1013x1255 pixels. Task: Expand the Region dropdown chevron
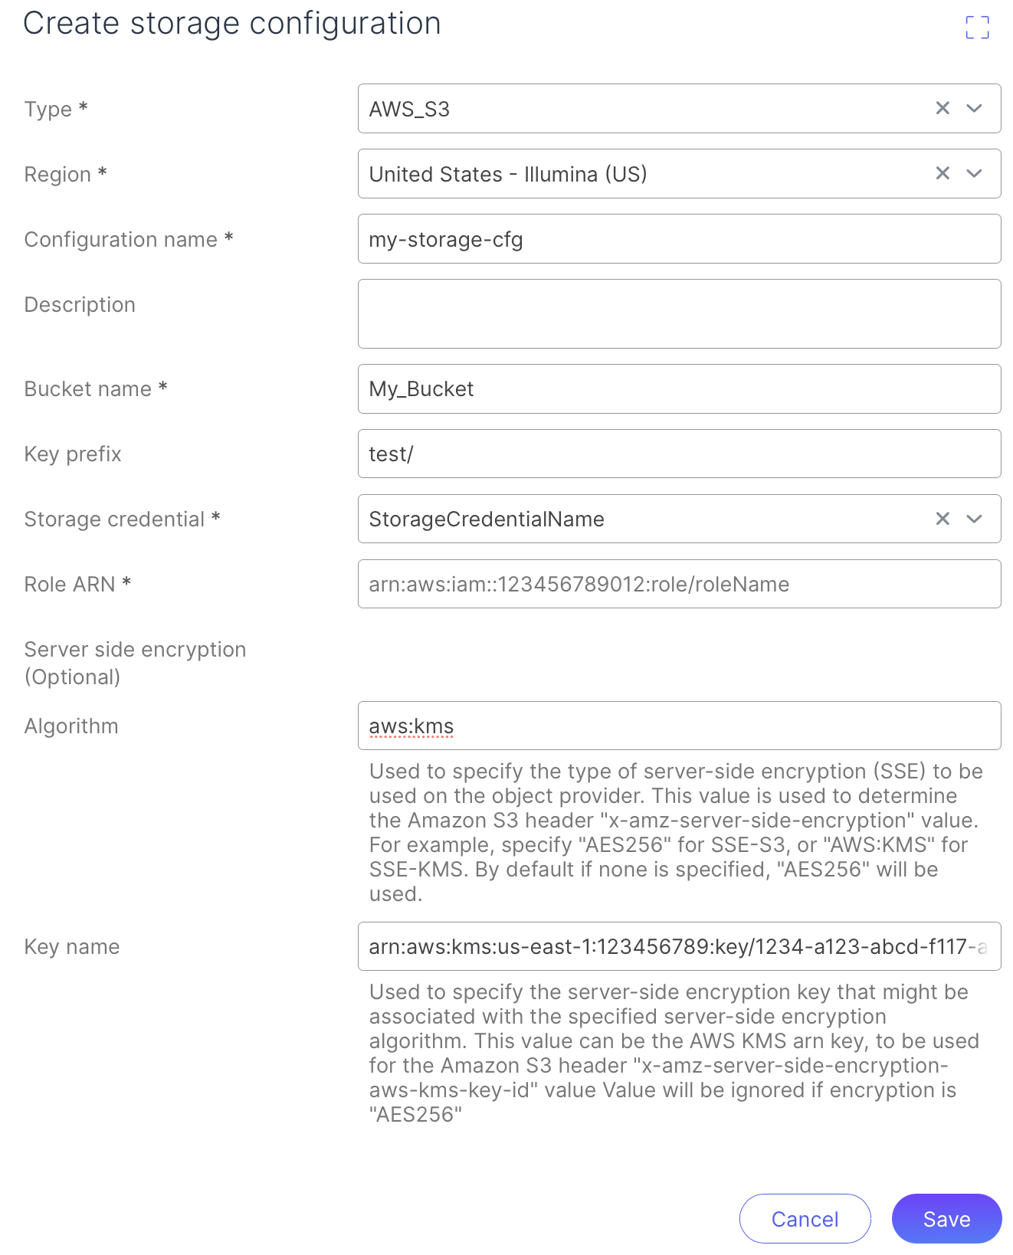[974, 174]
